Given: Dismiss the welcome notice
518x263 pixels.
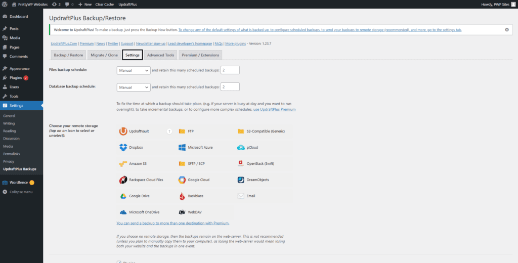Looking at the screenshot, I should pyautogui.click(x=507, y=30).
